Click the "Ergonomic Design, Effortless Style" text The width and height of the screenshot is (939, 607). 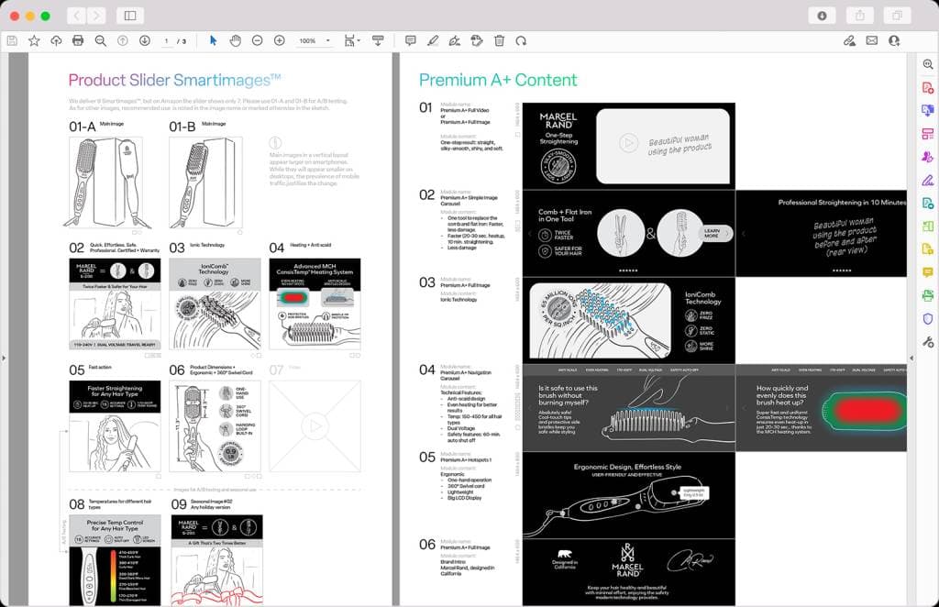point(627,467)
